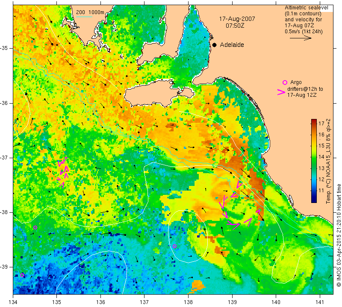Viewport: 342px width, 307px height.
Task: Click the '200 1000m' depth contour legend
Action: [x=90, y=12]
